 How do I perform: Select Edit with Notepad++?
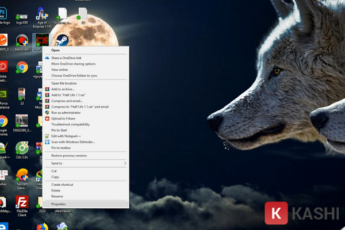click(66, 136)
